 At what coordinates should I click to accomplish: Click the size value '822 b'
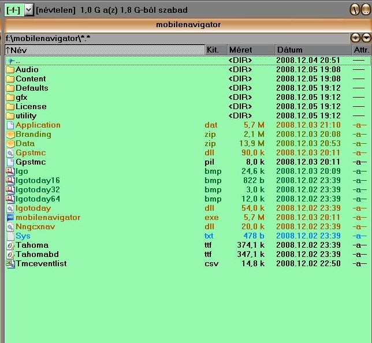click(254, 181)
